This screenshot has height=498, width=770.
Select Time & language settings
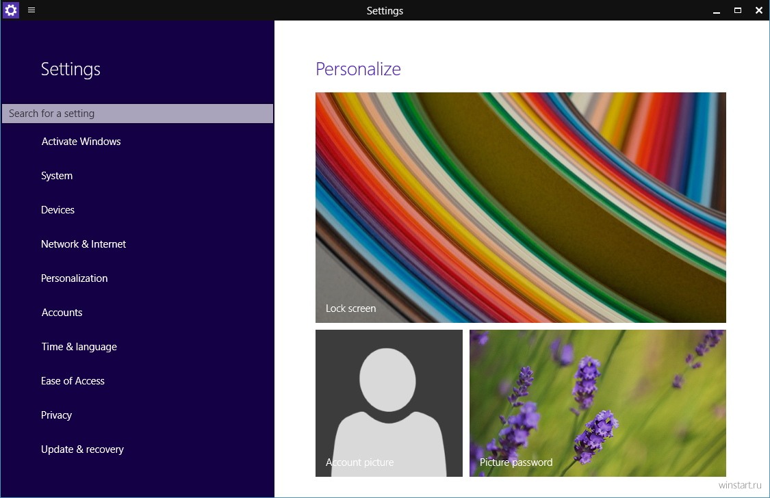pyautogui.click(x=79, y=347)
